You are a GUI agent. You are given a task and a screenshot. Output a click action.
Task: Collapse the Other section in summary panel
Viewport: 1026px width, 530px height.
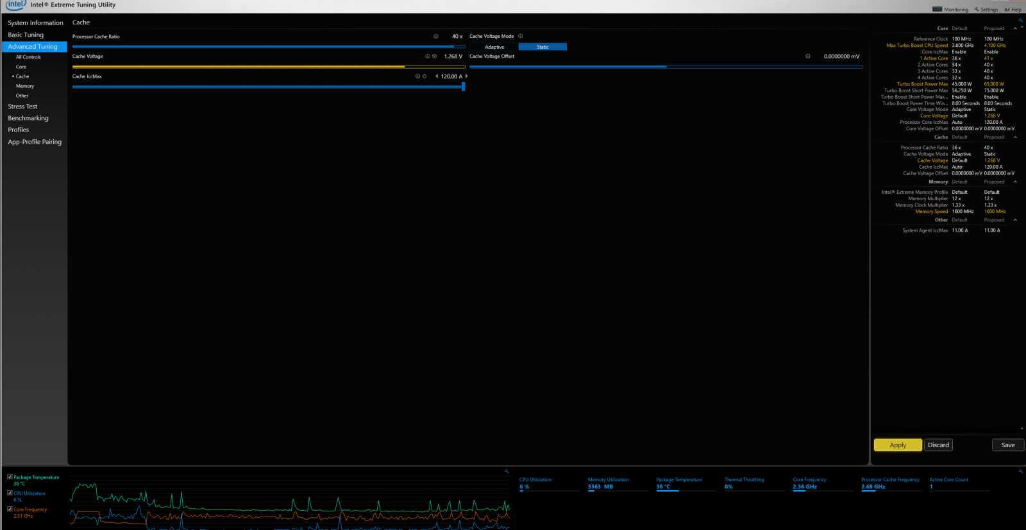click(1015, 220)
